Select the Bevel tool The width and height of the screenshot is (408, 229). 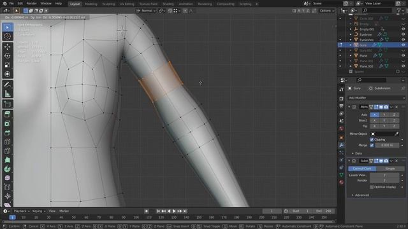(x=8, y=133)
